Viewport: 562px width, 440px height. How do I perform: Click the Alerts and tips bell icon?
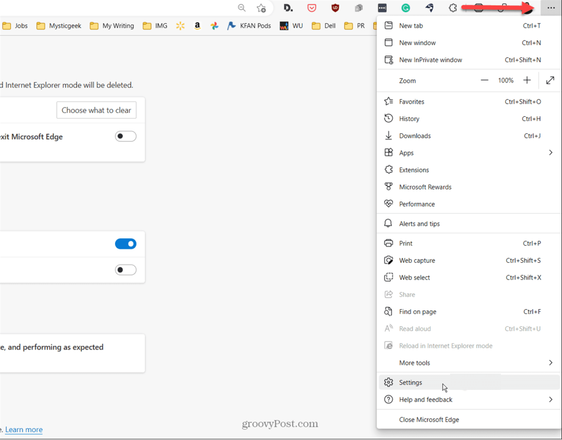[388, 223]
